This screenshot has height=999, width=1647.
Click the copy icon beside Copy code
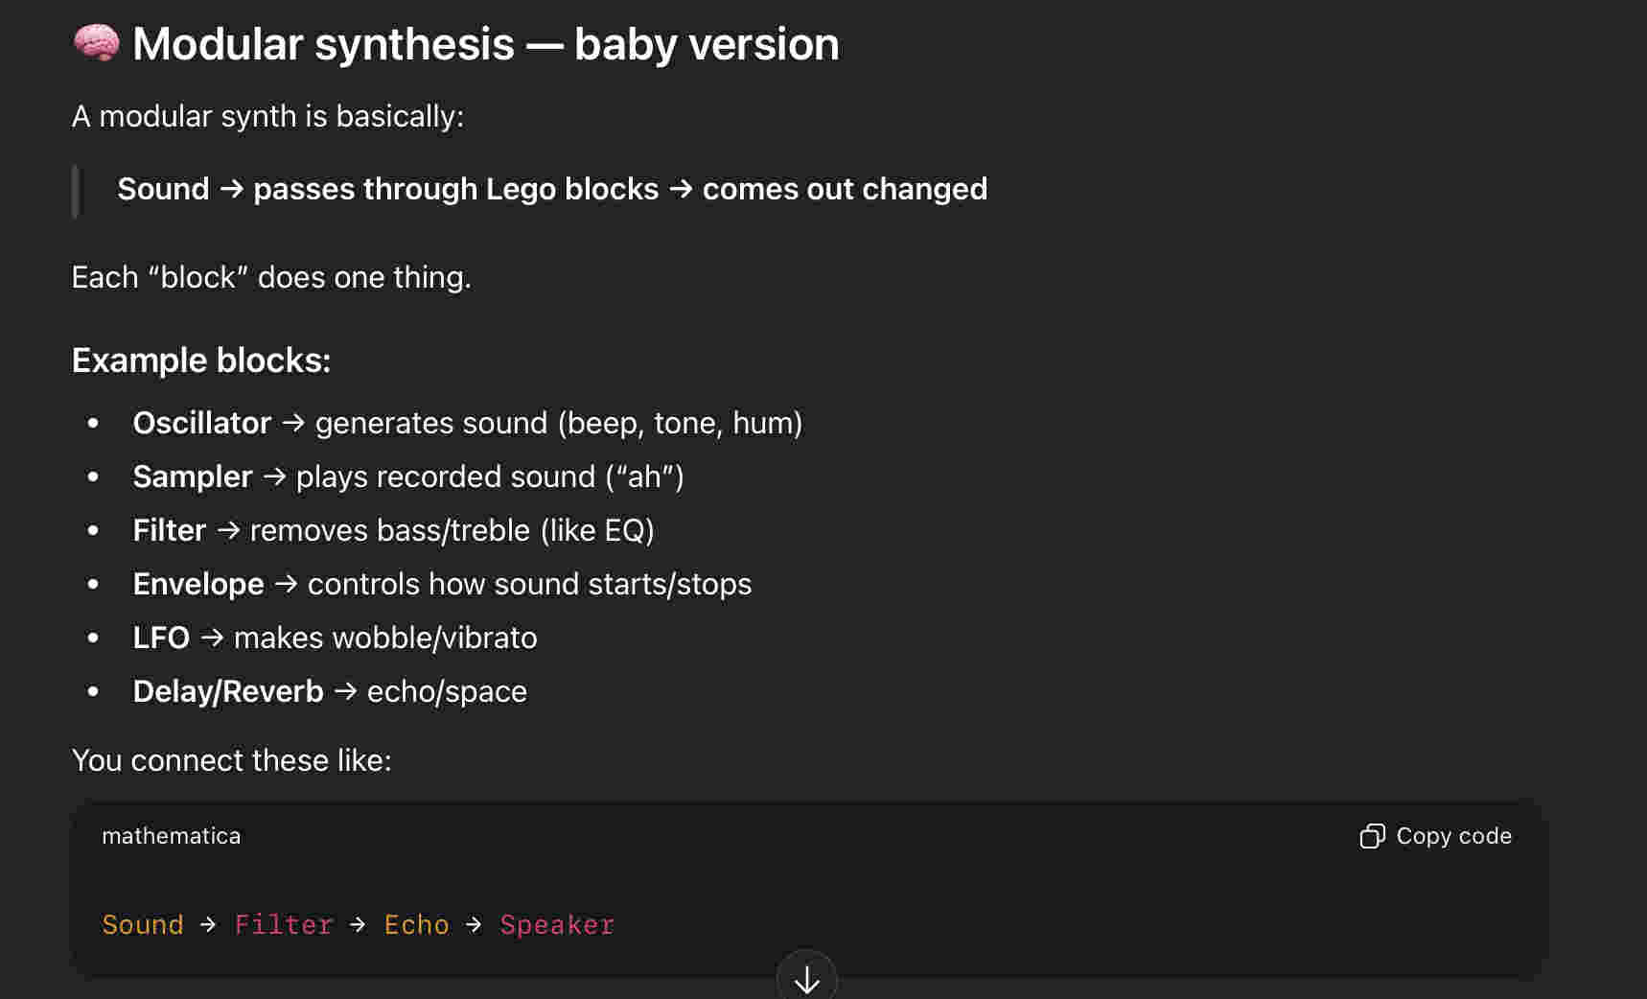(1372, 836)
